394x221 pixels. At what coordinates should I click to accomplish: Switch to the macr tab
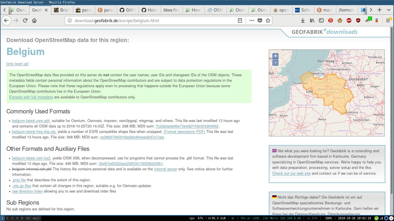pos(326,10)
